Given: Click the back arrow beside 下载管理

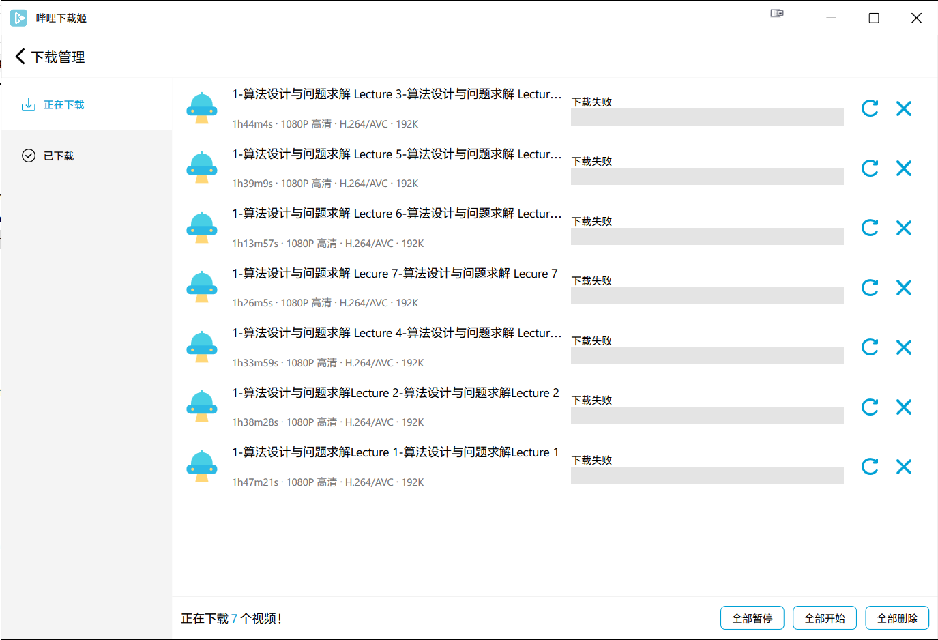Looking at the screenshot, I should (x=20, y=57).
